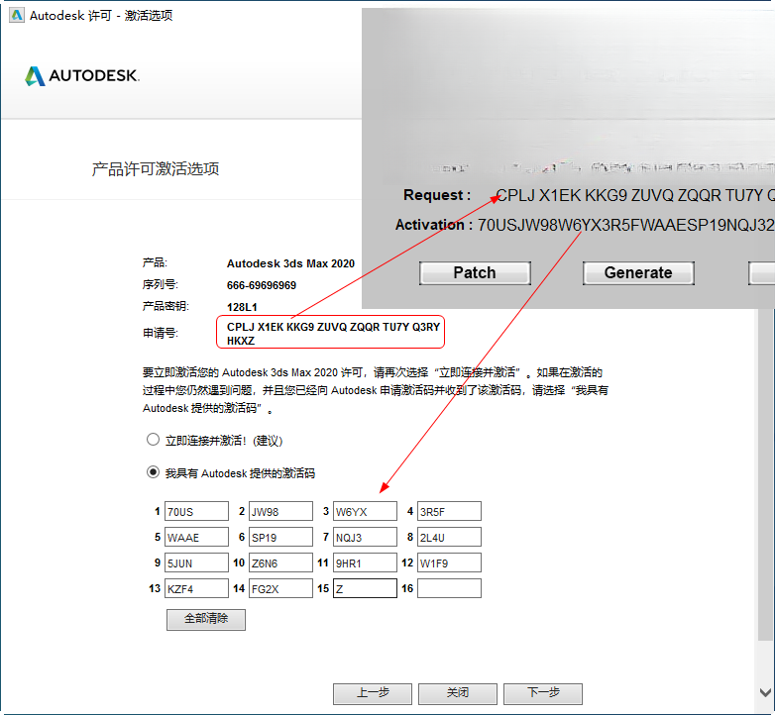
Task: Click activation code field 5 containing WAAE
Action: (x=196, y=537)
